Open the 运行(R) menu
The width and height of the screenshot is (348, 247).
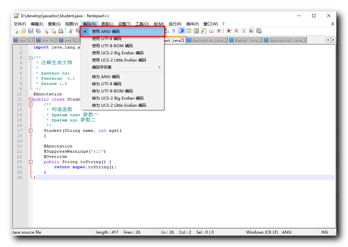pyautogui.click(x=175, y=24)
